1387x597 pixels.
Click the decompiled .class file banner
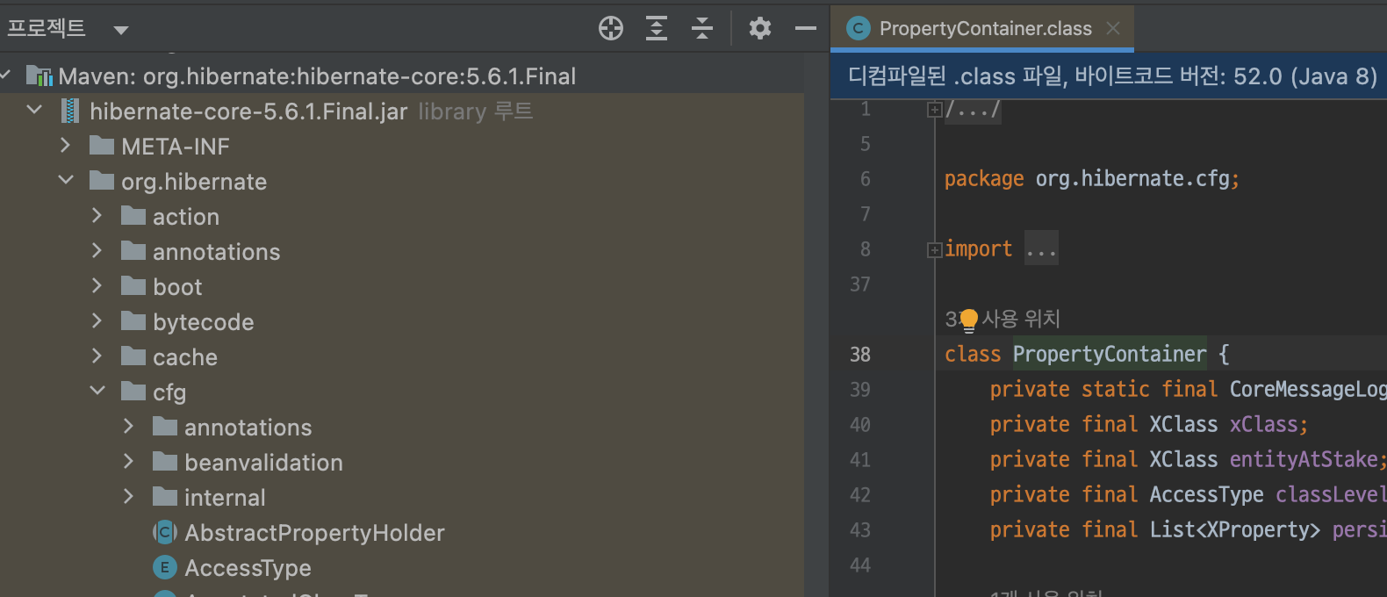[1109, 76]
